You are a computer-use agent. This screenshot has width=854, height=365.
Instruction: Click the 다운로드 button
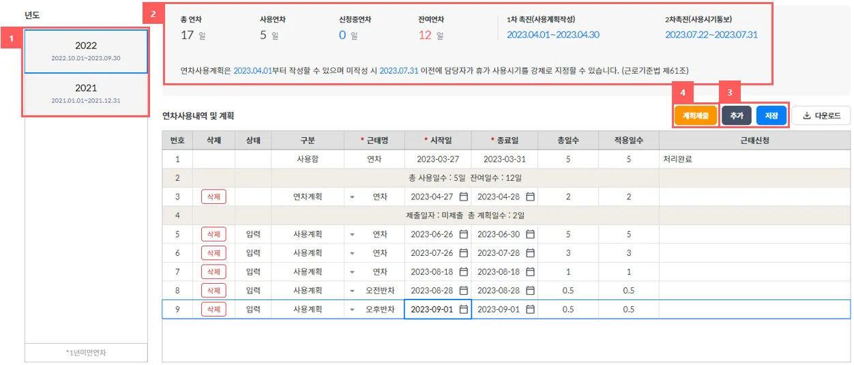tap(821, 116)
